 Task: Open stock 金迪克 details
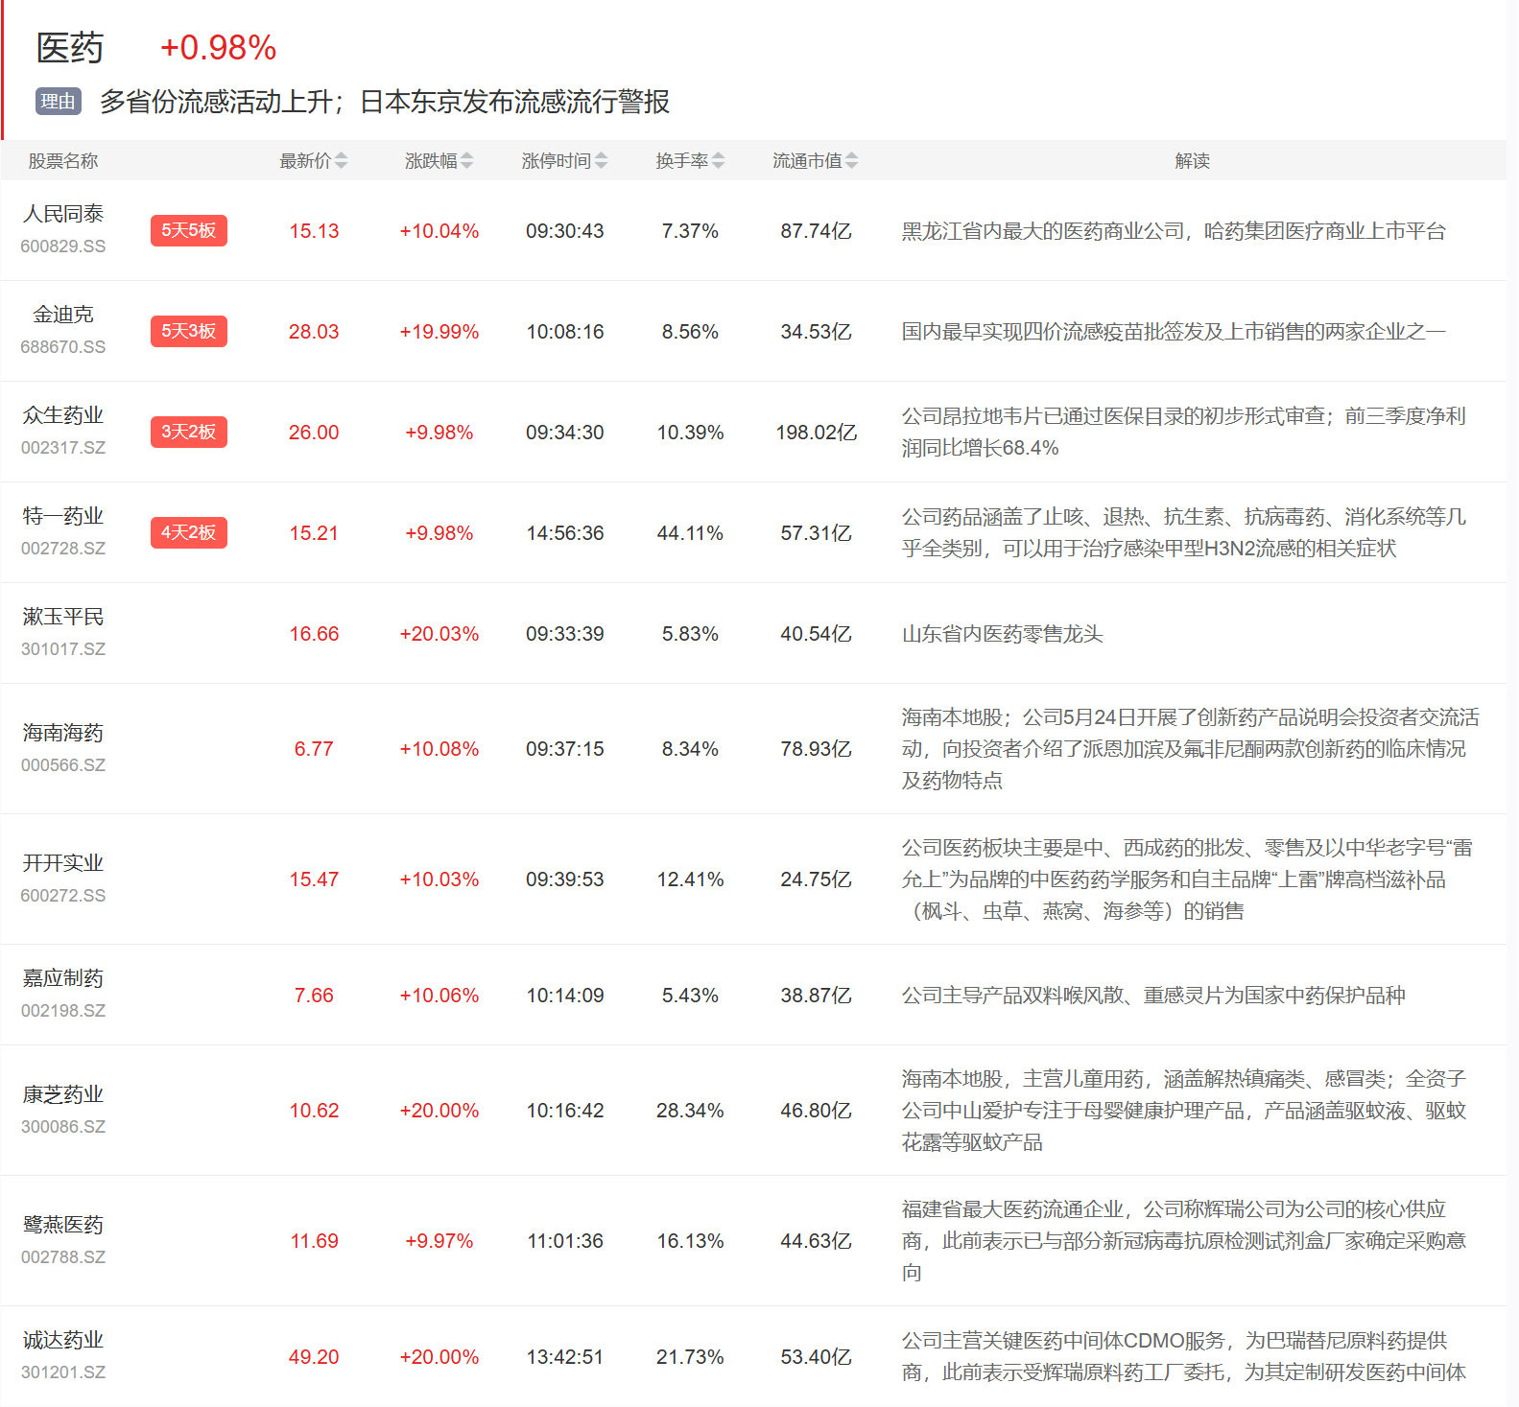pyautogui.click(x=63, y=315)
